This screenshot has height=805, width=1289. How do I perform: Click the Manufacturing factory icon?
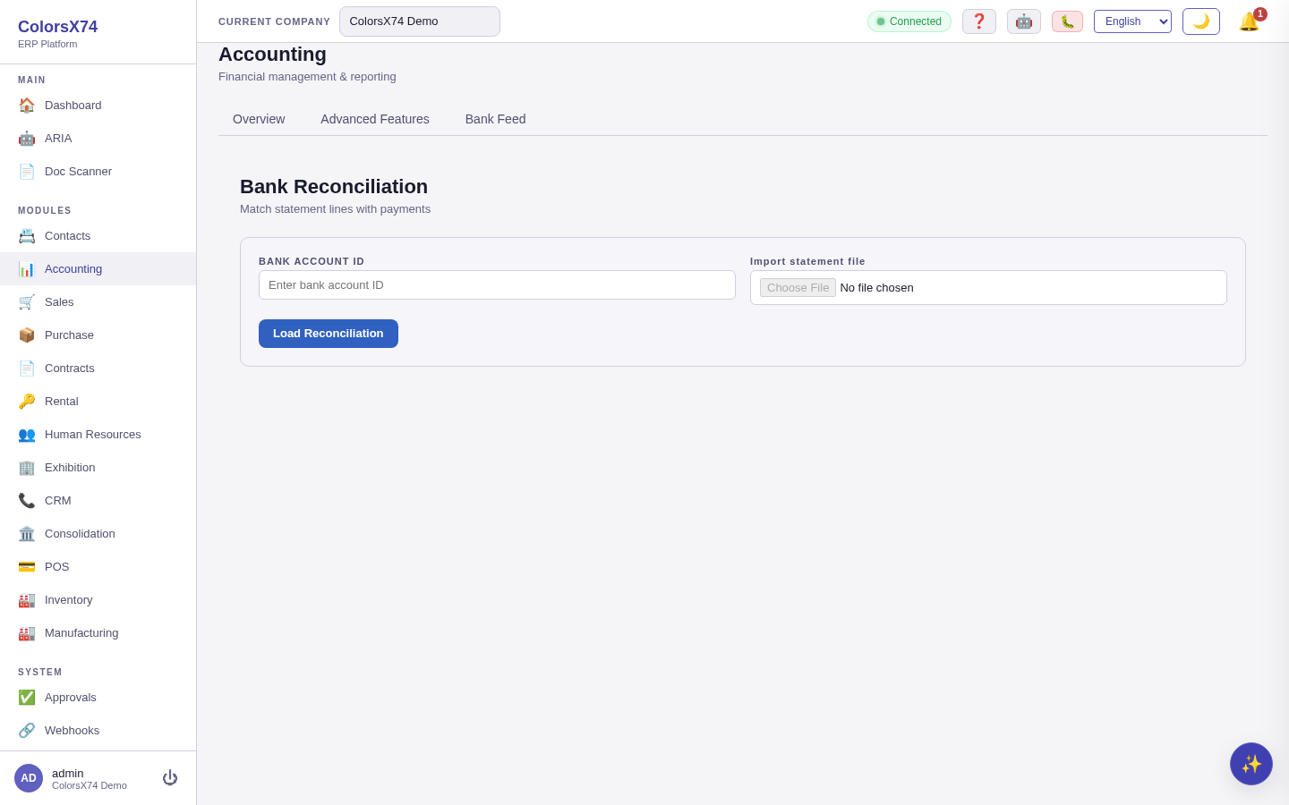(27, 632)
